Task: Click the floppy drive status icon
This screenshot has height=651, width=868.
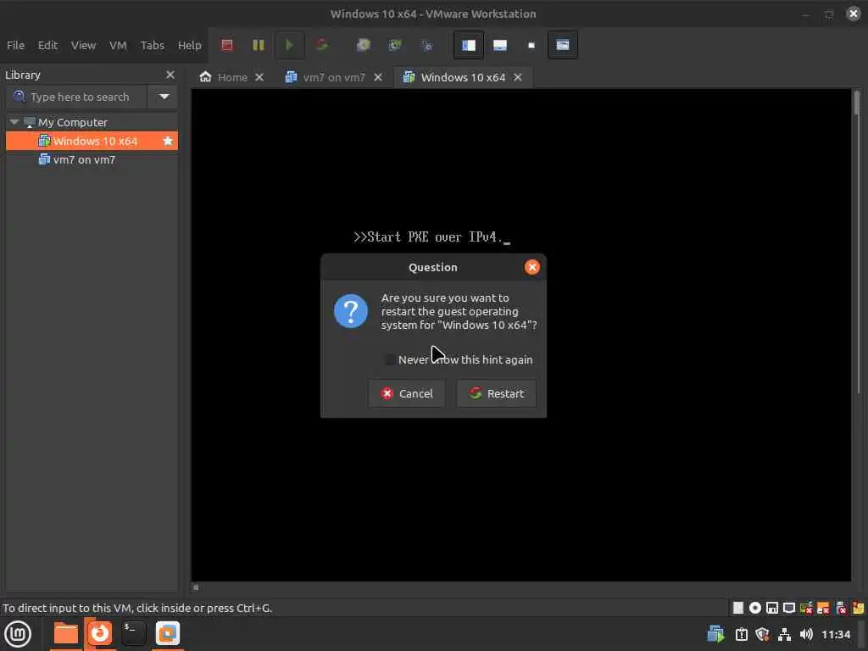Action: coord(772,608)
